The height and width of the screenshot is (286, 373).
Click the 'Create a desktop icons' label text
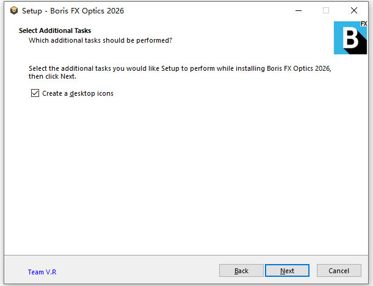[x=78, y=93]
